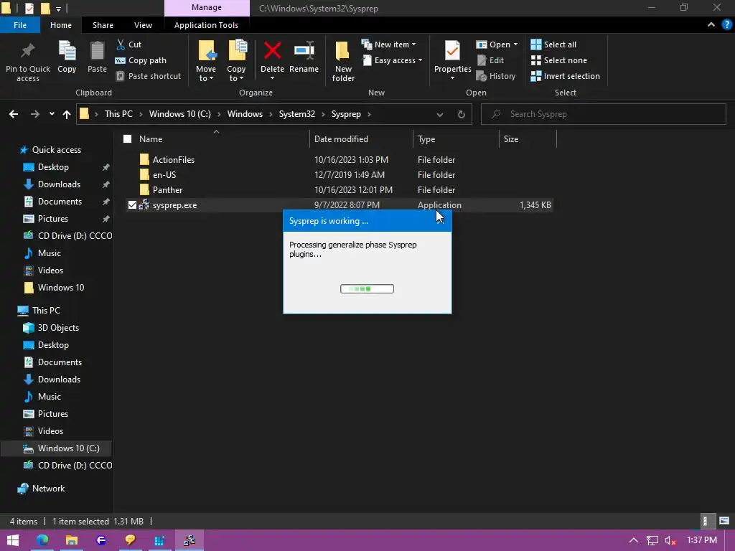Collapse the ribbon with the chevron

(x=711, y=25)
